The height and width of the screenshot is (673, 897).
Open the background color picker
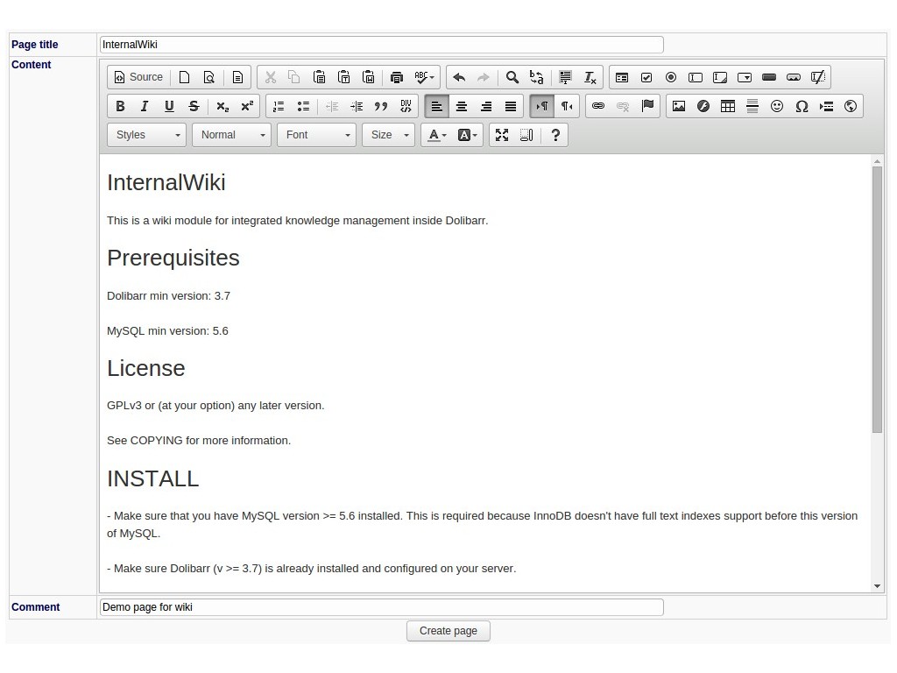pyautogui.click(x=467, y=135)
